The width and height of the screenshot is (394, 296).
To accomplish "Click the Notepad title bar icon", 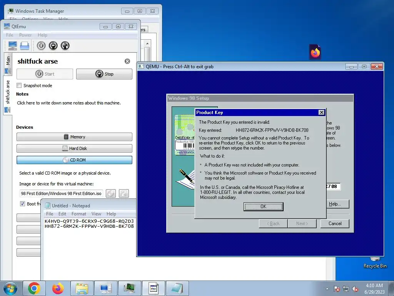I will (x=47, y=206).
